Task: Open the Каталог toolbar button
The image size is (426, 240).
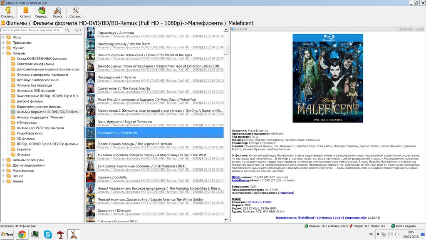Action: pos(25,12)
